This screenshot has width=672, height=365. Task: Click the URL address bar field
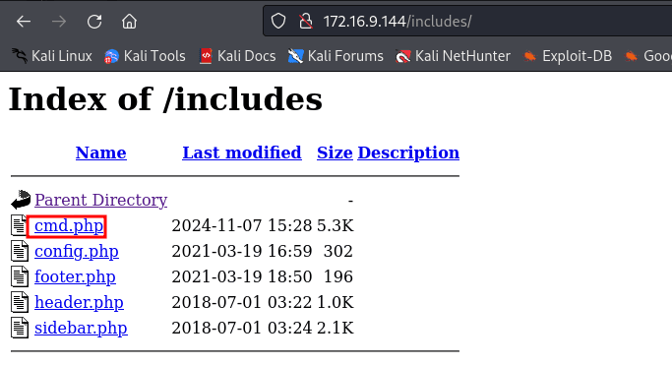[467, 21]
